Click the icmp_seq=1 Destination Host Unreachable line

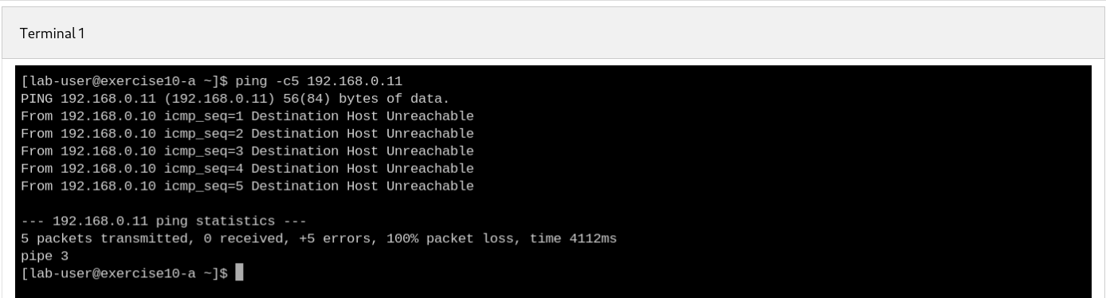click(x=248, y=116)
